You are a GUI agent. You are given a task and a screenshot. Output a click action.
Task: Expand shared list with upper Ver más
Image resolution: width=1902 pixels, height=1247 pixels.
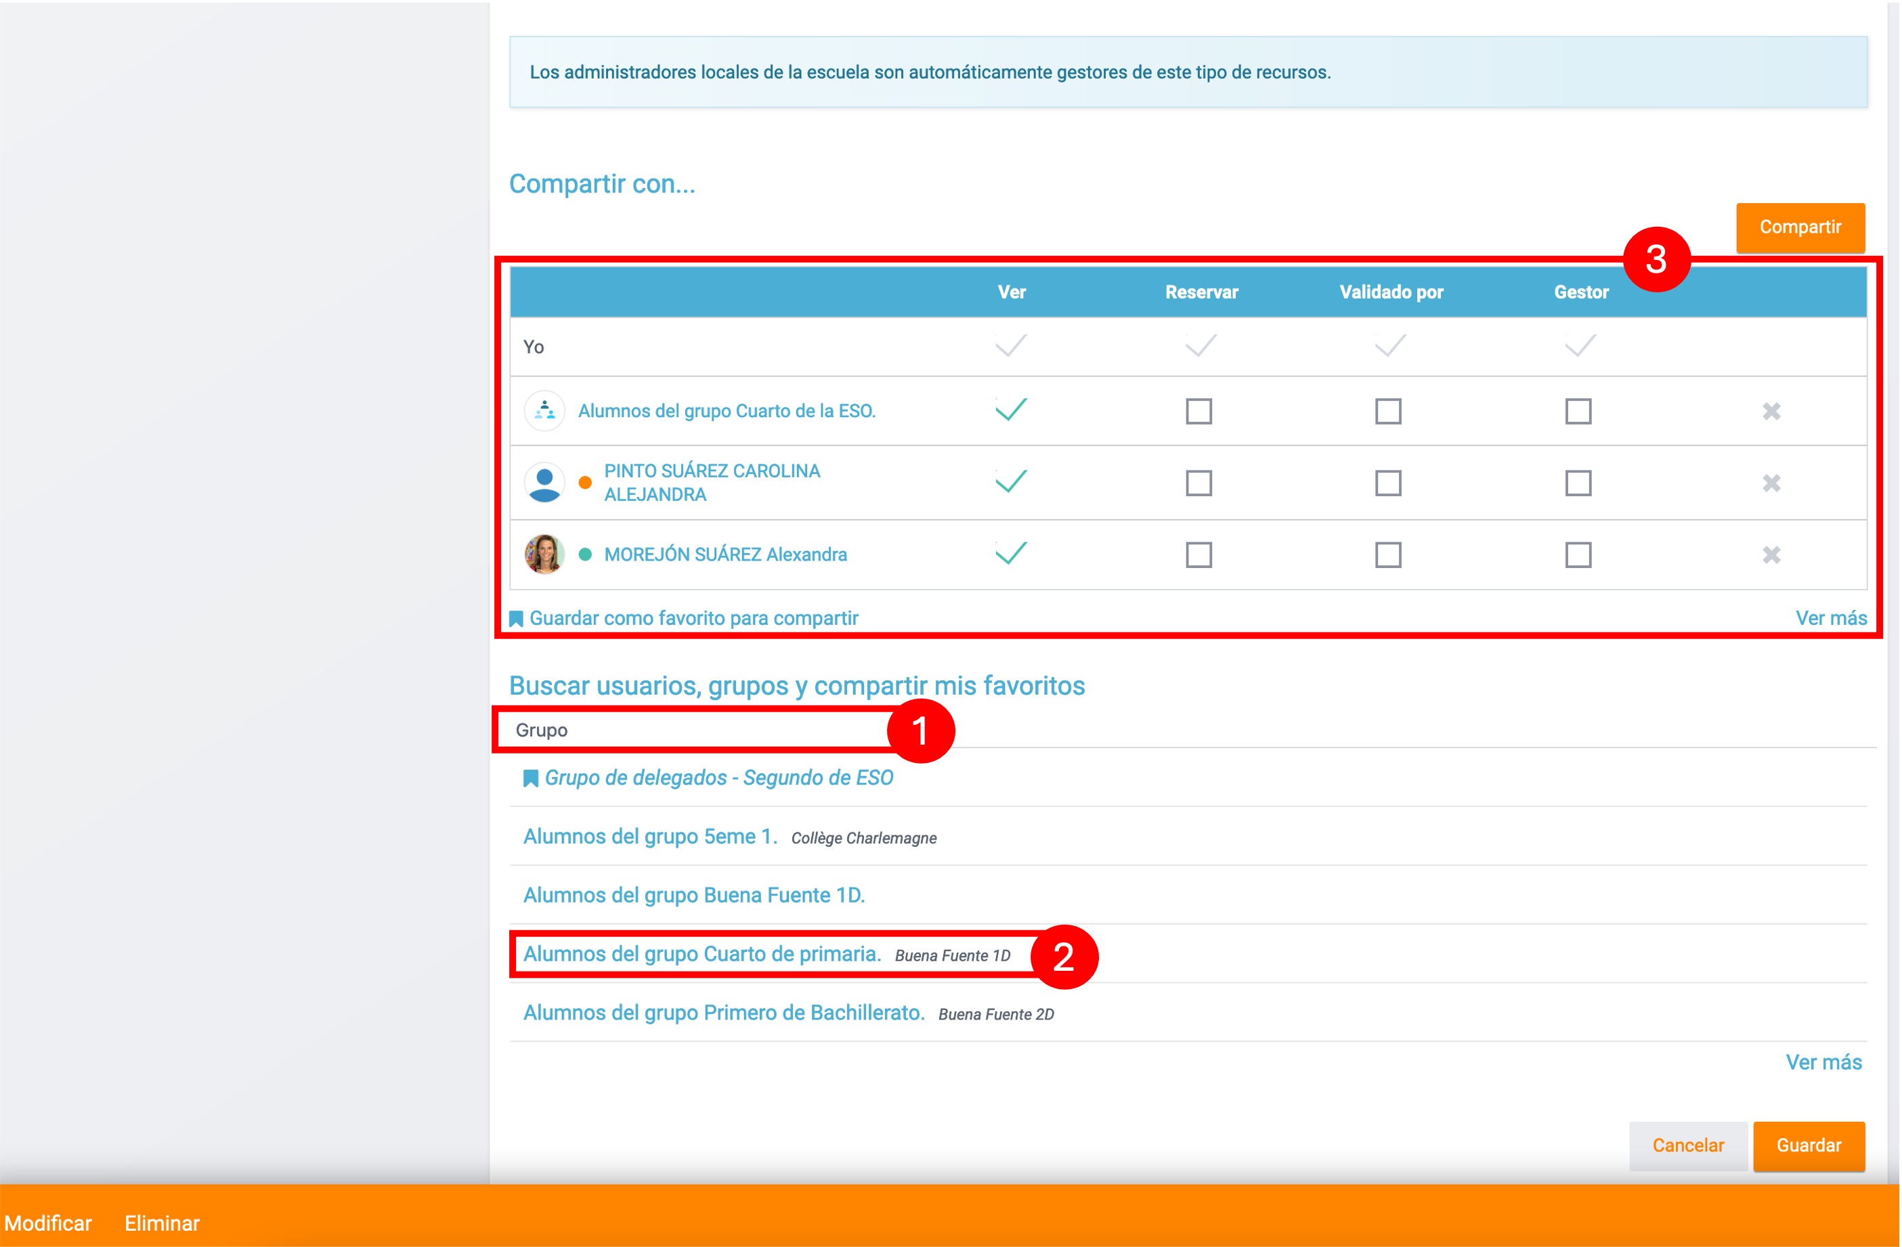(1830, 618)
